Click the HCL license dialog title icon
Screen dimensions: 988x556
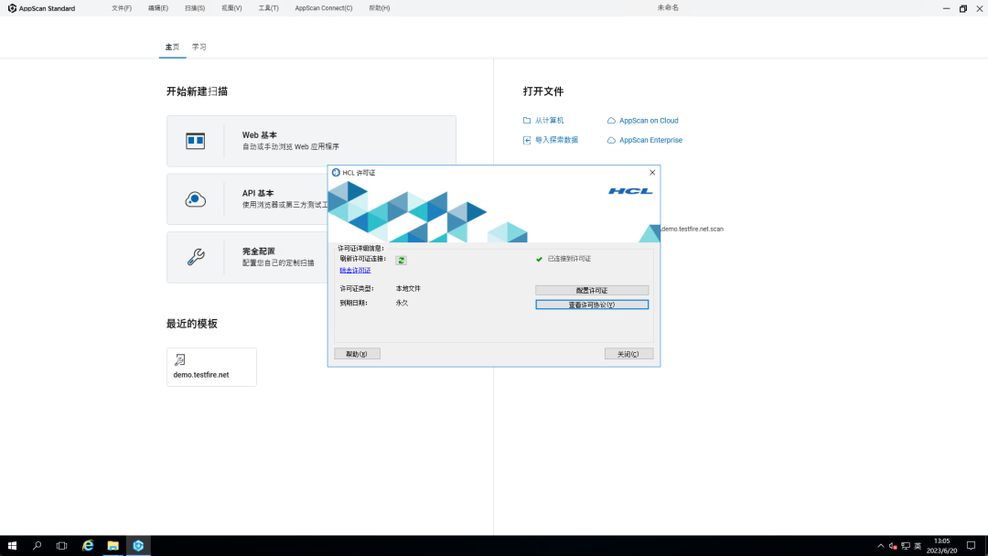pos(336,173)
